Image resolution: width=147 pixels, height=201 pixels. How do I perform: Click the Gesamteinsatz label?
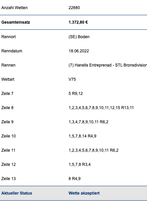pos(16,22)
